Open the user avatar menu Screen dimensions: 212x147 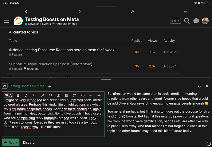click(205, 21)
